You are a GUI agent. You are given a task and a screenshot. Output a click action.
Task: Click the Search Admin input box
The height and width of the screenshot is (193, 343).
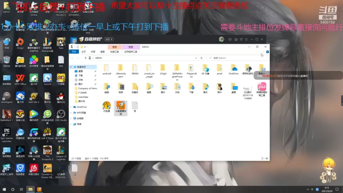(x=237, y=58)
